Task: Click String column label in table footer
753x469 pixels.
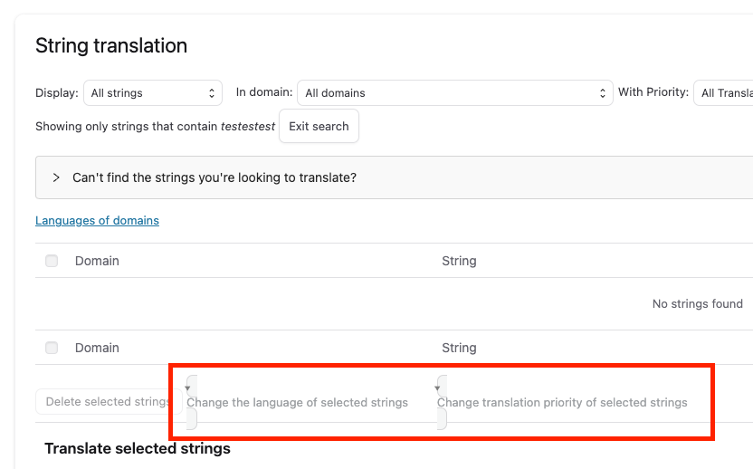Action: click(x=459, y=348)
